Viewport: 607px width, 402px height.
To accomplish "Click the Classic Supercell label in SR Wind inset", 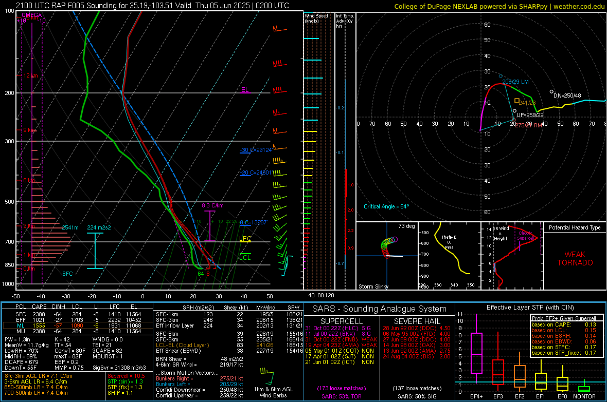I will point(525,236).
